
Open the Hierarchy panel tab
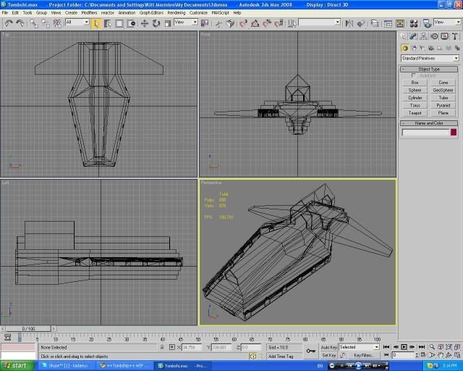click(x=424, y=36)
